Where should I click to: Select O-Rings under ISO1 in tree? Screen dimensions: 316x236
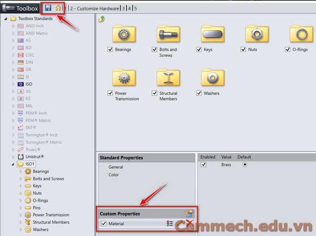[41, 200]
